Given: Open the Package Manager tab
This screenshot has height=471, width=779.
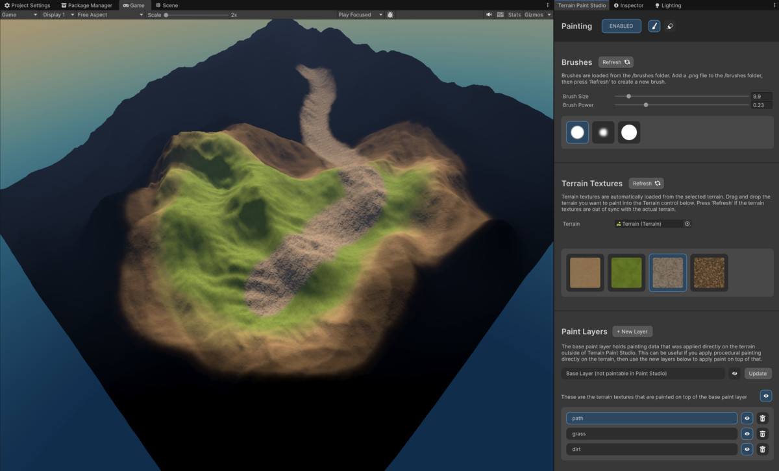Looking at the screenshot, I should coord(86,5).
